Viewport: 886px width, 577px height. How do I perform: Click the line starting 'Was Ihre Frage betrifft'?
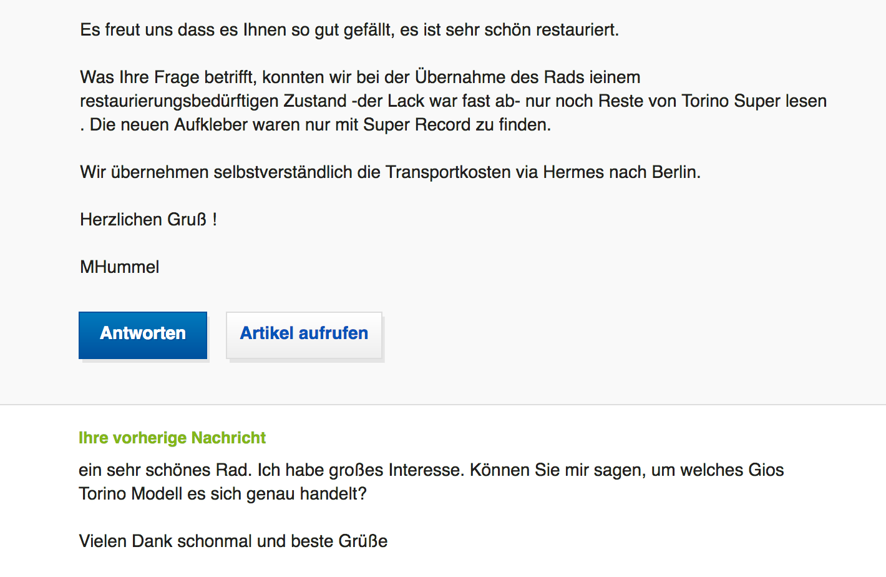[x=360, y=77]
